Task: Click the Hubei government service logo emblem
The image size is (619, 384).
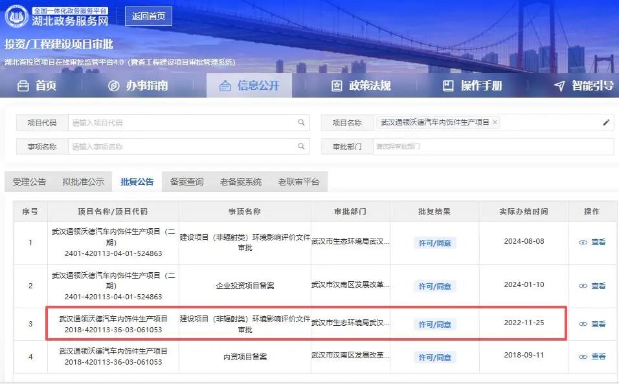Action: [16, 17]
